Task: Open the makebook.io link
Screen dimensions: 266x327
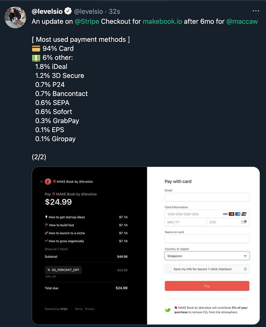Action: coord(162,22)
